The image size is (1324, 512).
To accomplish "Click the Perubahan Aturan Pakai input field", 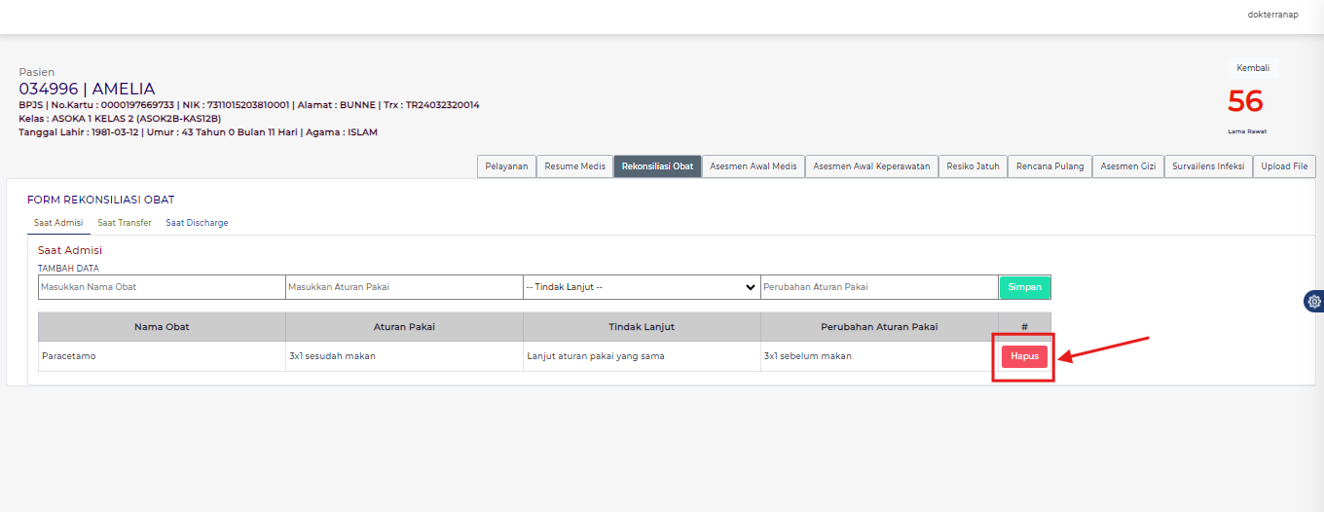I will (x=879, y=287).
